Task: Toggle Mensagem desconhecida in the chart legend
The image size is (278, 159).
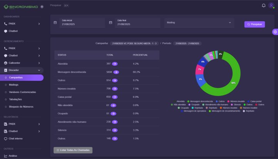Action: pyautogui.click(x=200, y=101)
